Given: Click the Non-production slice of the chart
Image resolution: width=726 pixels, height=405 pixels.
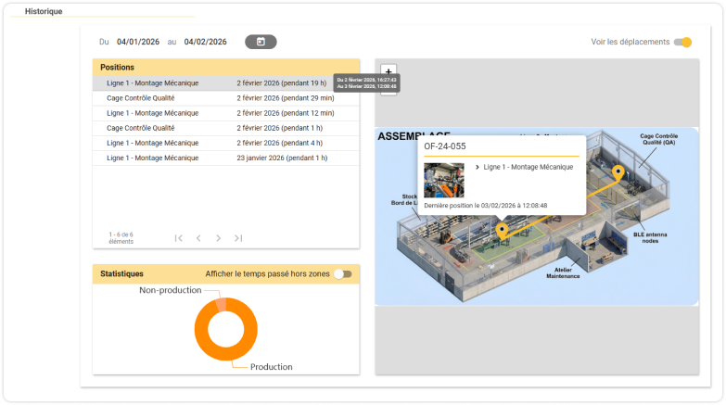Looking at the screenshot, I should pyautogui.click(x=222, y=305).
